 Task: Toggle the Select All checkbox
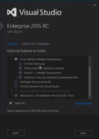(x=11, y=103)
